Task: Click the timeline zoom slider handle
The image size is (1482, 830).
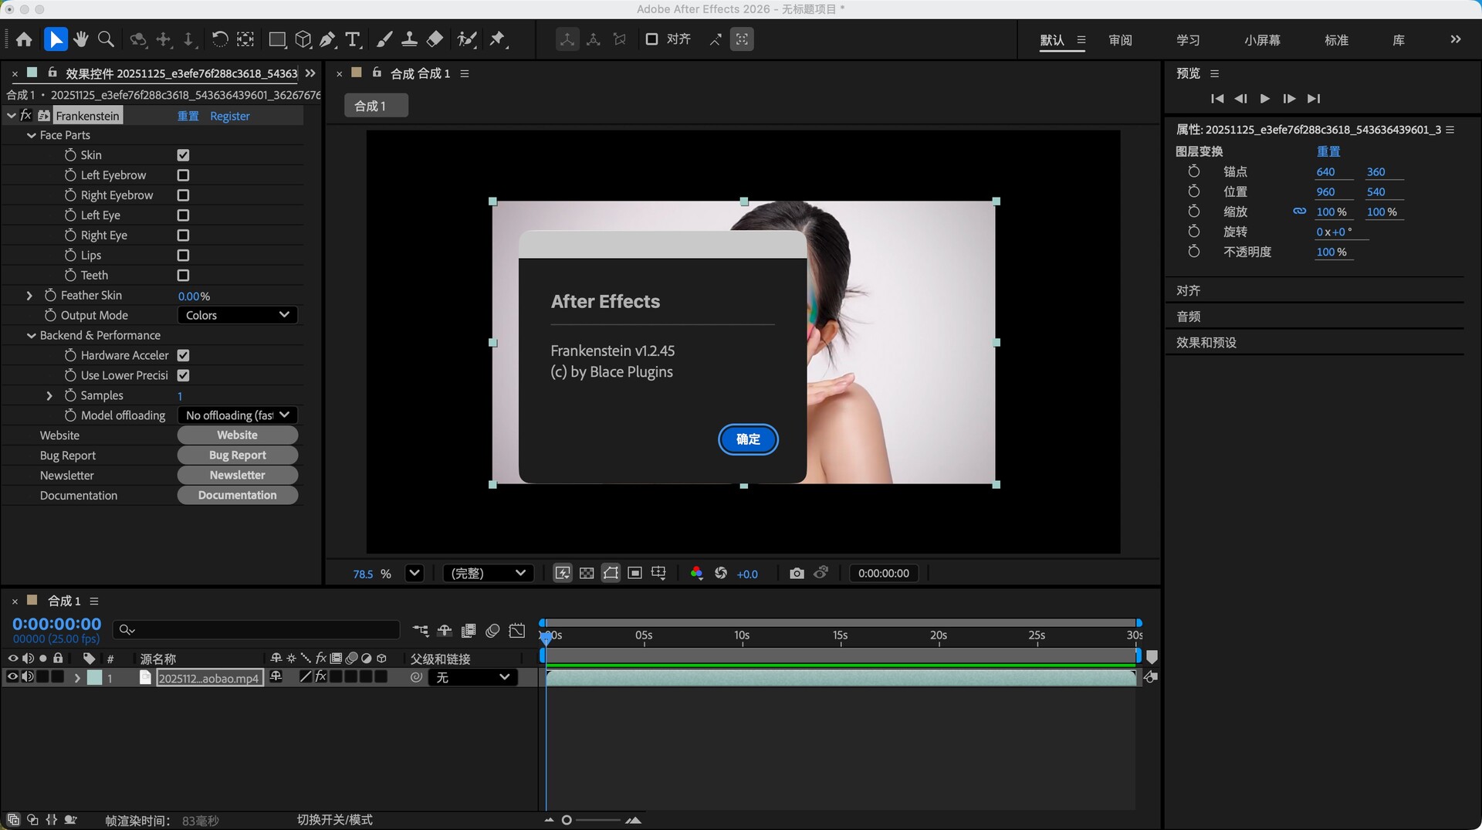Action: [x=567, y=820]
